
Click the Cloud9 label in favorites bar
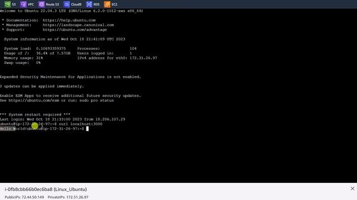click(76, 4)
